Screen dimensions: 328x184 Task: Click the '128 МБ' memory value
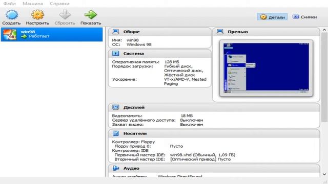pyautogui.click(x=172, y=62)
